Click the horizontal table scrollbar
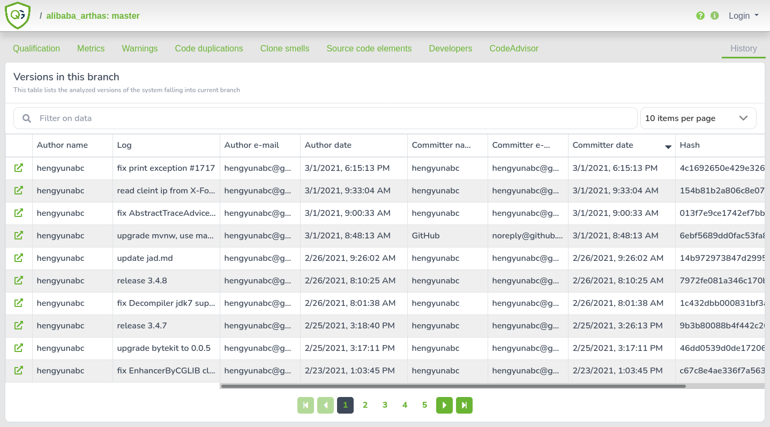Screen dimensions: 770x427 tap(453, 386)
